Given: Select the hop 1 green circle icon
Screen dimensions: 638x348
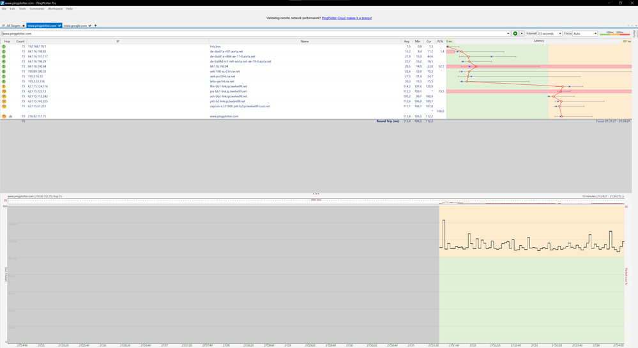Looking at the screenshot, I should [4, 47].
